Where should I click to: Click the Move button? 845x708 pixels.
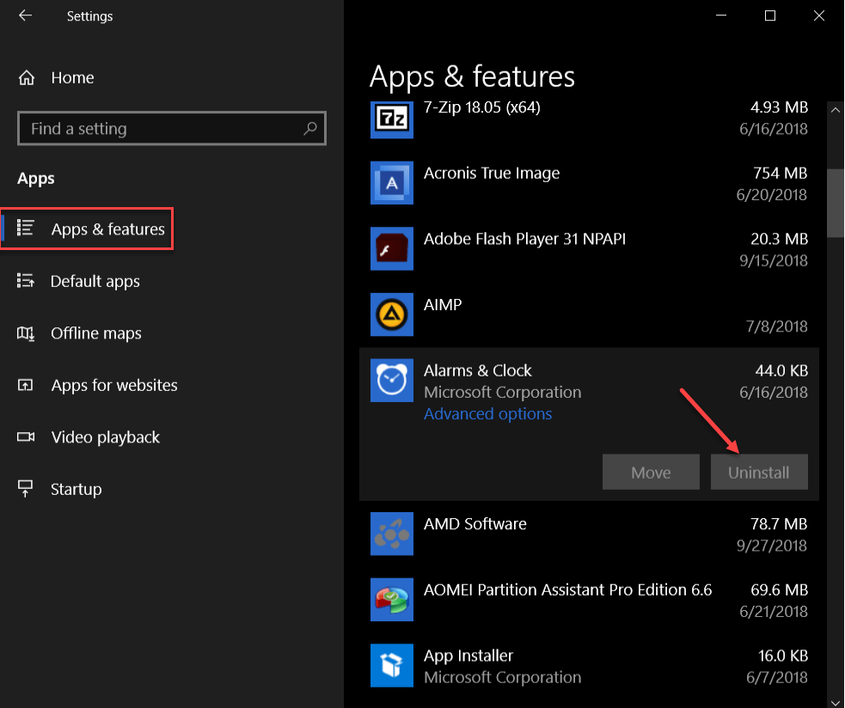point(651,472)
